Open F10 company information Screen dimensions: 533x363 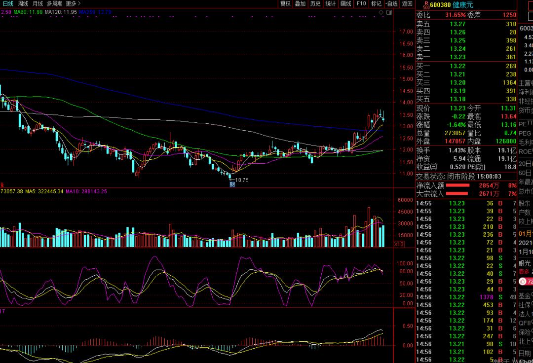(361, 3)
